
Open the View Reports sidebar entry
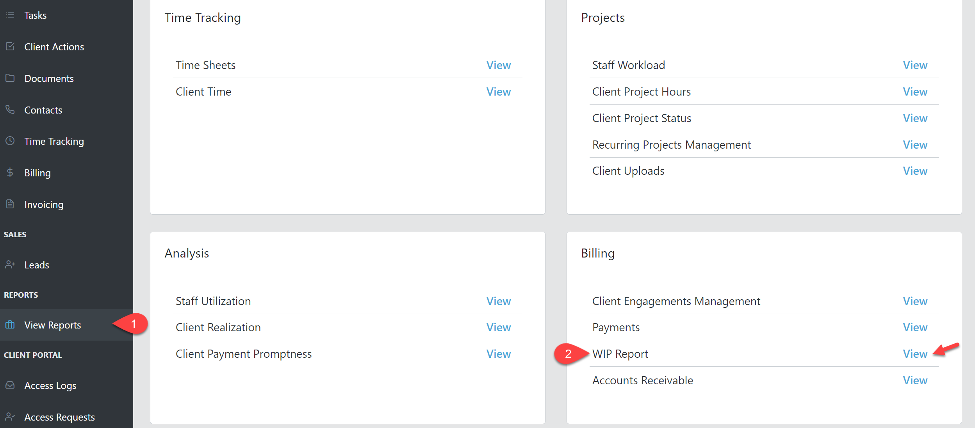(53, 325)
